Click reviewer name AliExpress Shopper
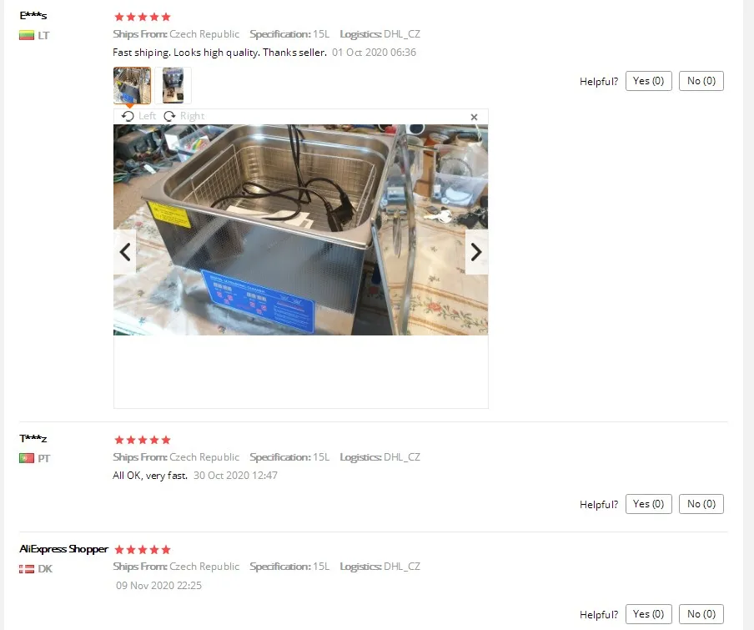The height and width of the screenshot is (630, 754). [63, 549]
